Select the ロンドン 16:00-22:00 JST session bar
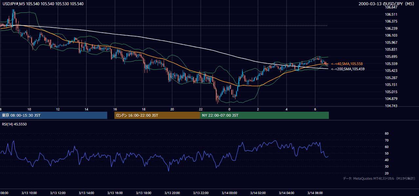Image resolution: width=419 pixels, height=196 pixels. pyautogui.click(x=157, y=115)
